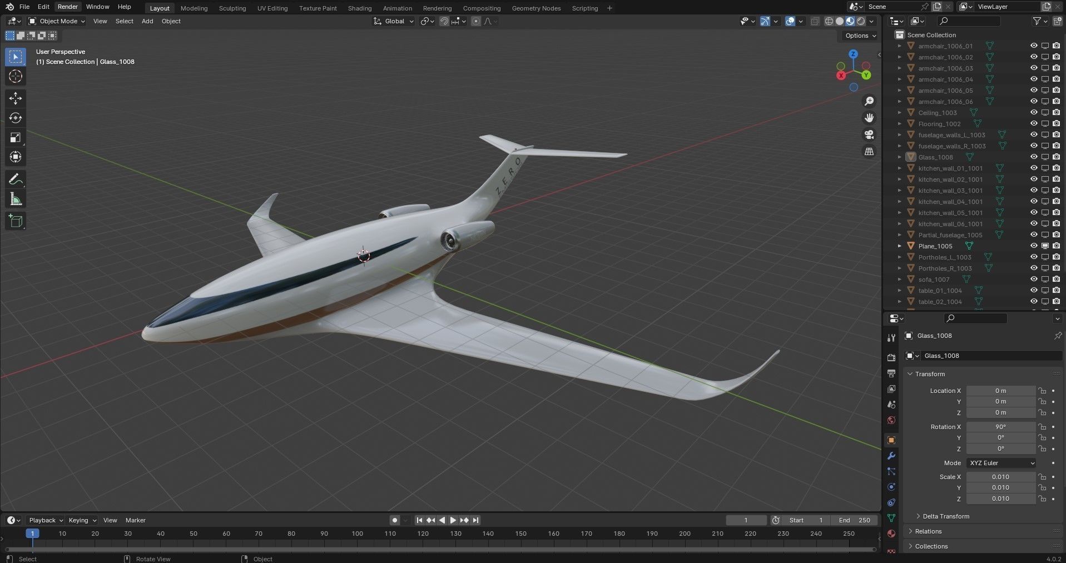Lock Location X value
This screenshot has height=563, width=1066.
pos(1042,391)
